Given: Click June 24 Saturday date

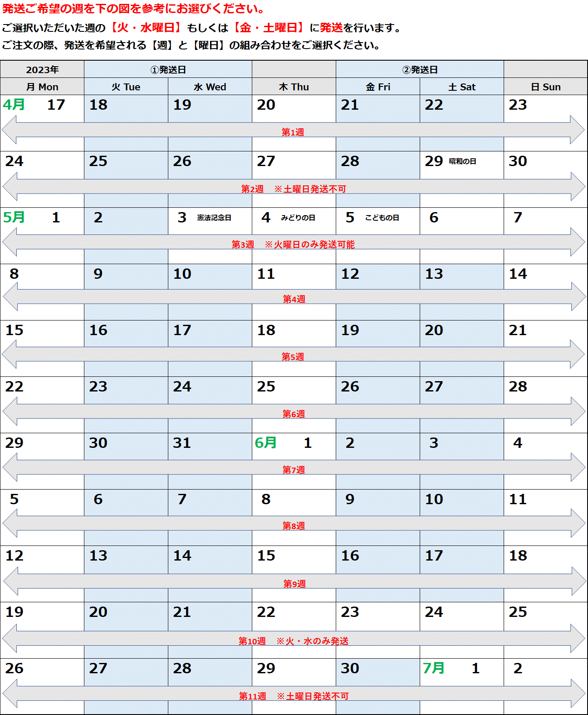Looking at the screenshot, I should coord(434,612).
